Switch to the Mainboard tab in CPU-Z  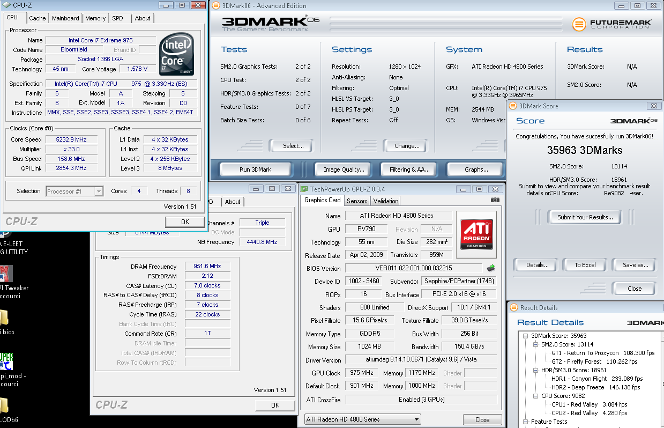(65, 18)
